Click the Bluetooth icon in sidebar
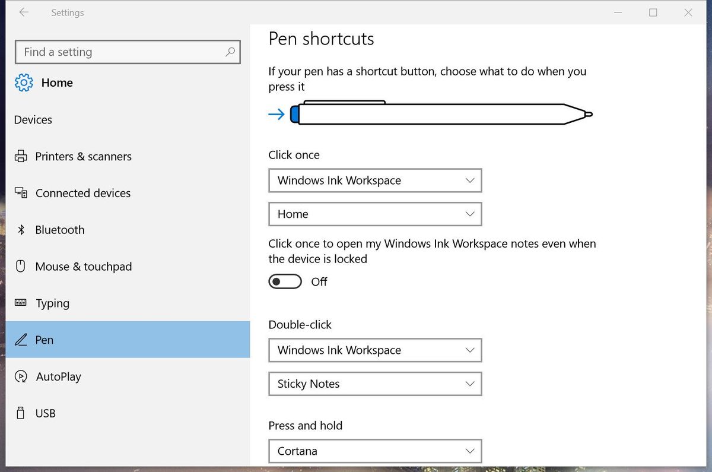 point(21,230)
